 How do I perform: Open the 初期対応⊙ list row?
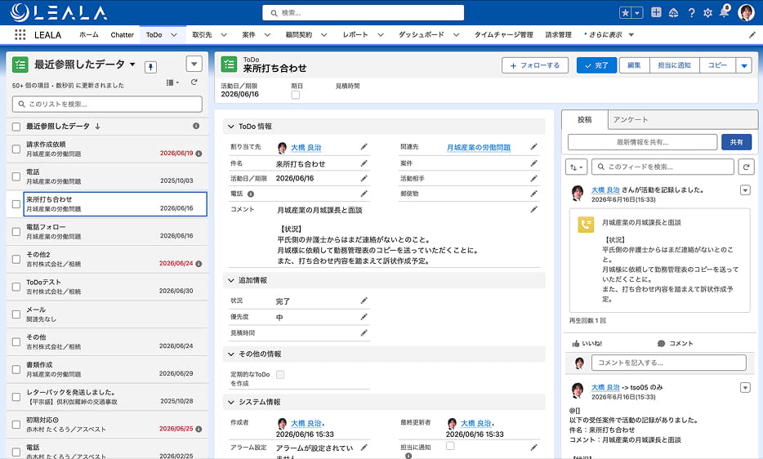108,425
